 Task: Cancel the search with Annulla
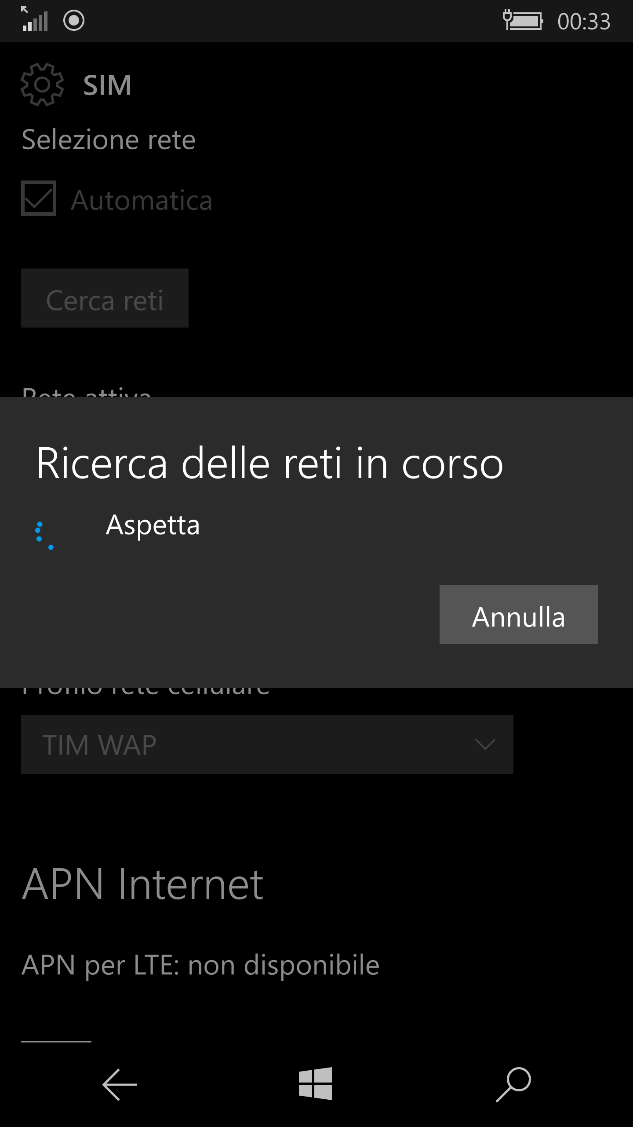519,615
